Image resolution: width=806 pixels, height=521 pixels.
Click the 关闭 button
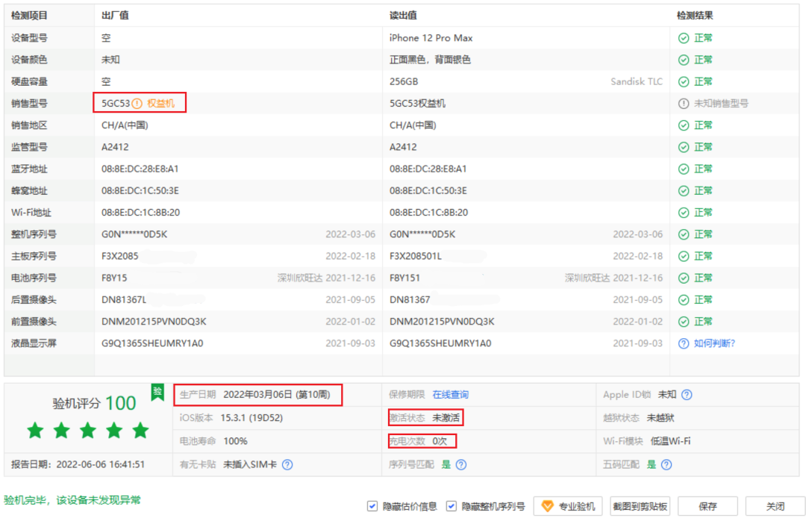pos(775,507)
